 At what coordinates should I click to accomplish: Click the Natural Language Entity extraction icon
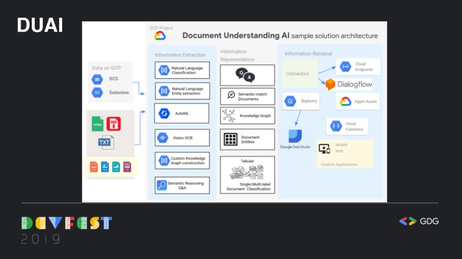[164, 91]
